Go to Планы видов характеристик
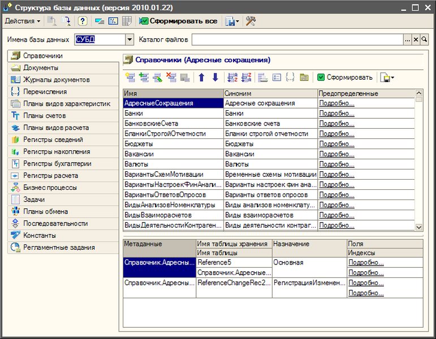The width and height of the screenshot is (436, 339). click(63, 103)
